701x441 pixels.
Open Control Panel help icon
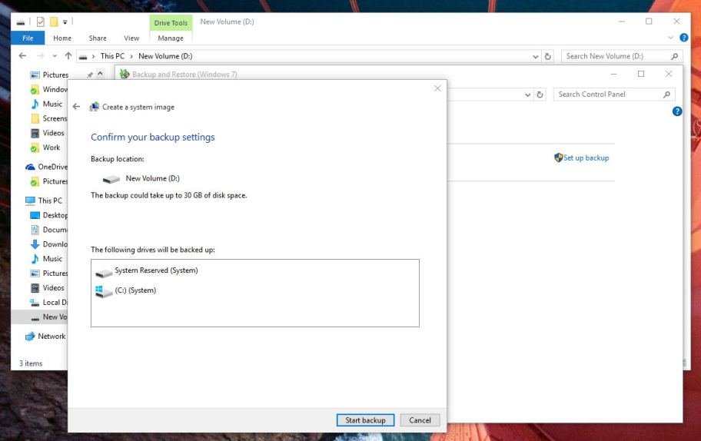(677, 111)
